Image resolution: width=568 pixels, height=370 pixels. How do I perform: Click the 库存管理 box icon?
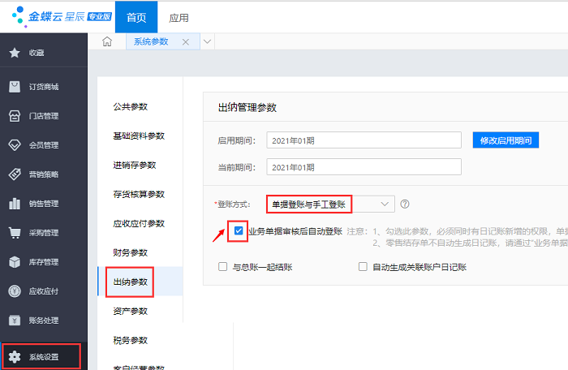click(15, 262)
